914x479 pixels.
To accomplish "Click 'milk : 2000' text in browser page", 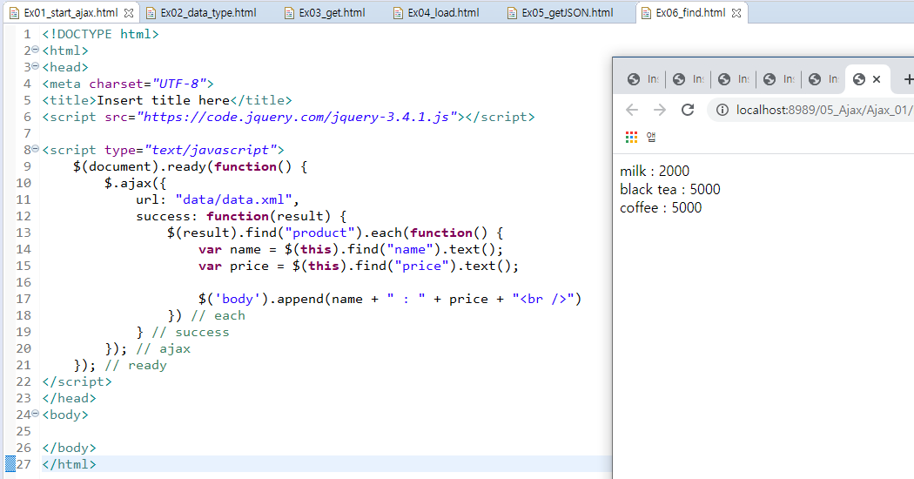I will 655,171.
